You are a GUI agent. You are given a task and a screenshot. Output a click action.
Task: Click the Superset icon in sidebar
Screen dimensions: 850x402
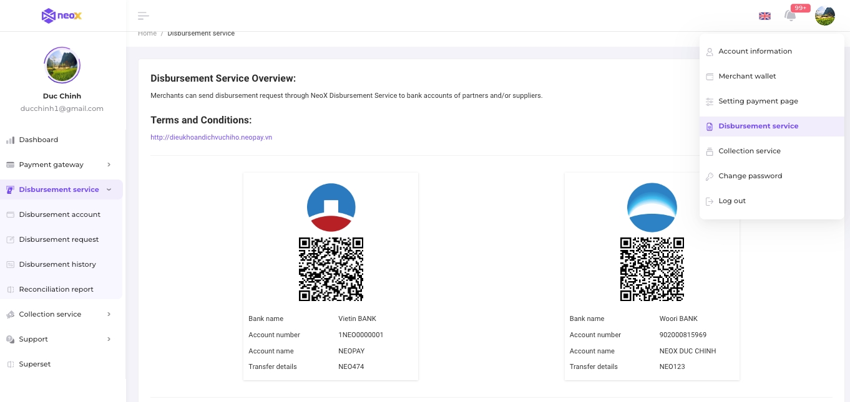(10, 365)
